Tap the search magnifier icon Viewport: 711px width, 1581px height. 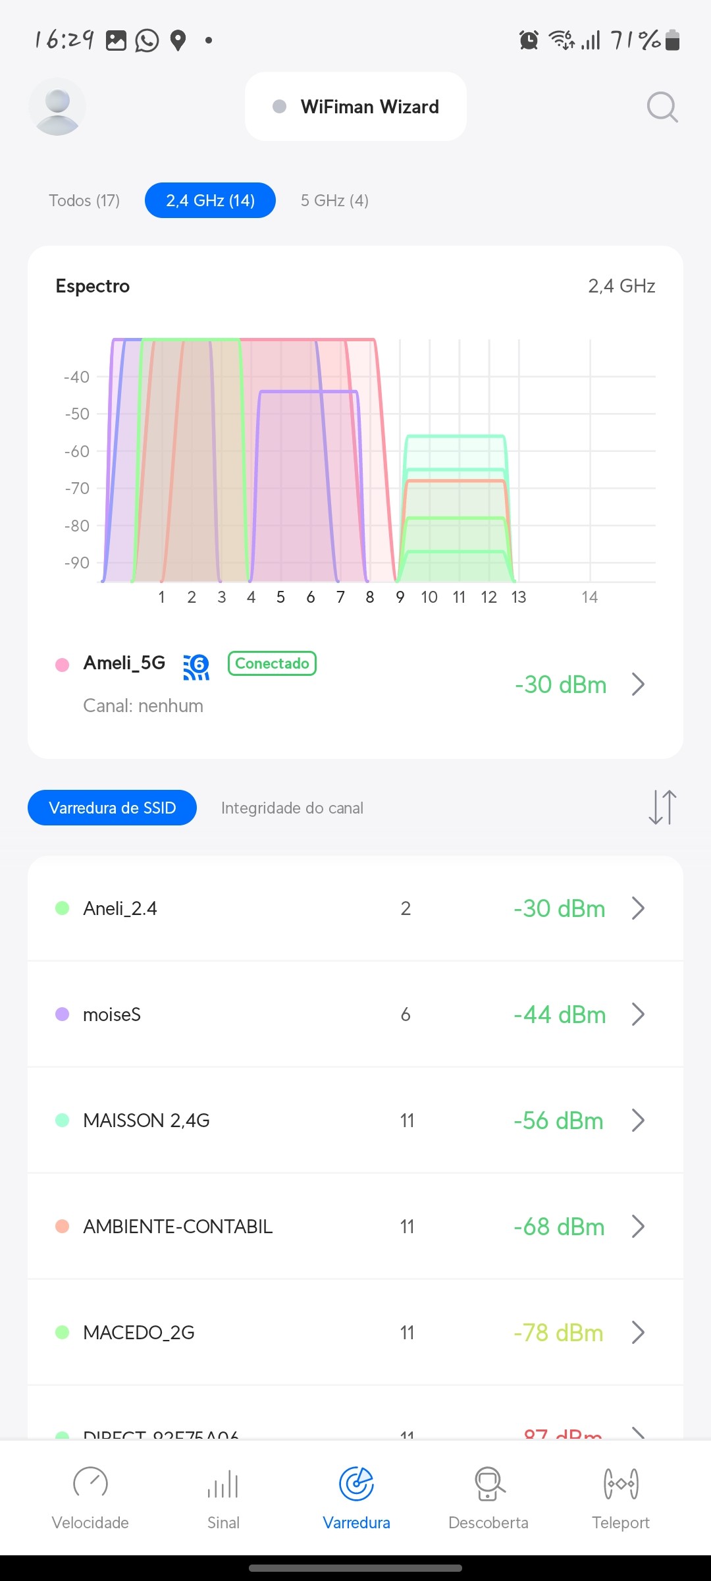662,107
